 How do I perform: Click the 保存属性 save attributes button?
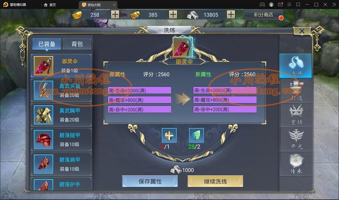(x=150, y=181)
